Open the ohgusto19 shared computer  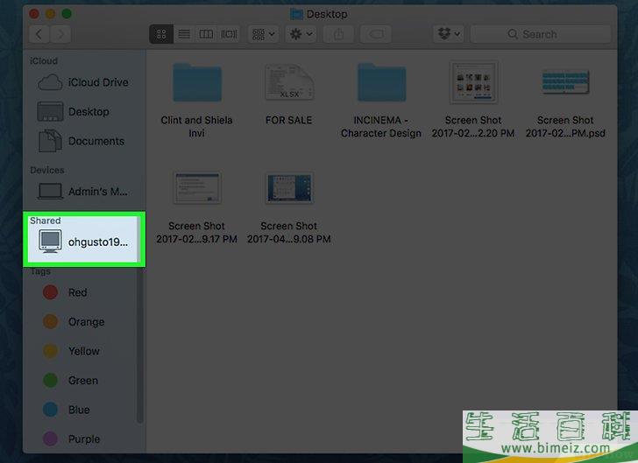click(x=84, y=241)
